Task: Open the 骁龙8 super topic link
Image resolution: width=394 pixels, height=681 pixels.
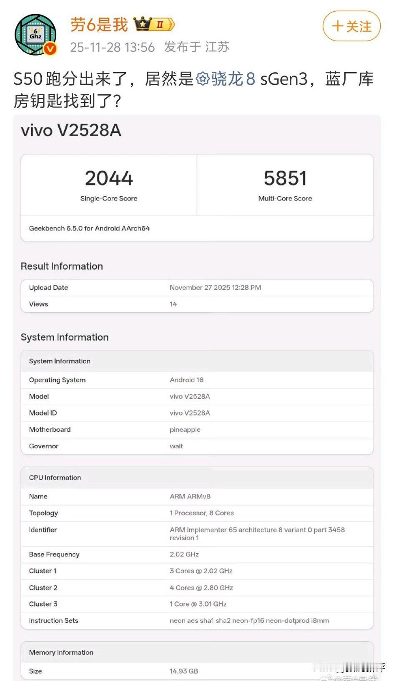Action: (226, 79)
